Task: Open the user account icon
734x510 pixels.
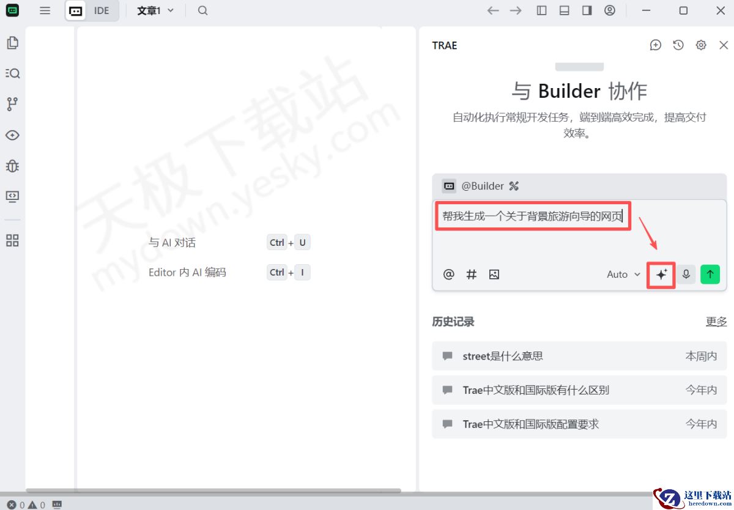Action: point(610,10)
